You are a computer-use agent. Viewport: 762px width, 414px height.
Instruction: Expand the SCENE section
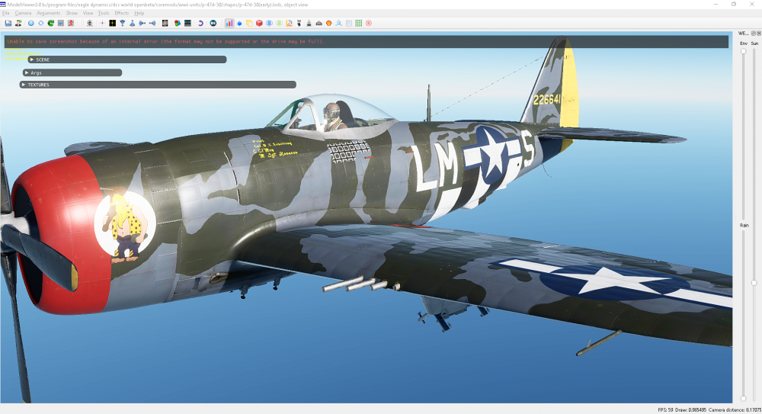click(x=32, y=59)
